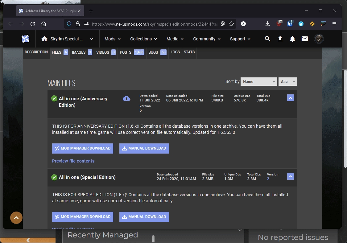Click the scroll-to-top orange button
The image size is (347, 243).
click(x=16, y=218)
